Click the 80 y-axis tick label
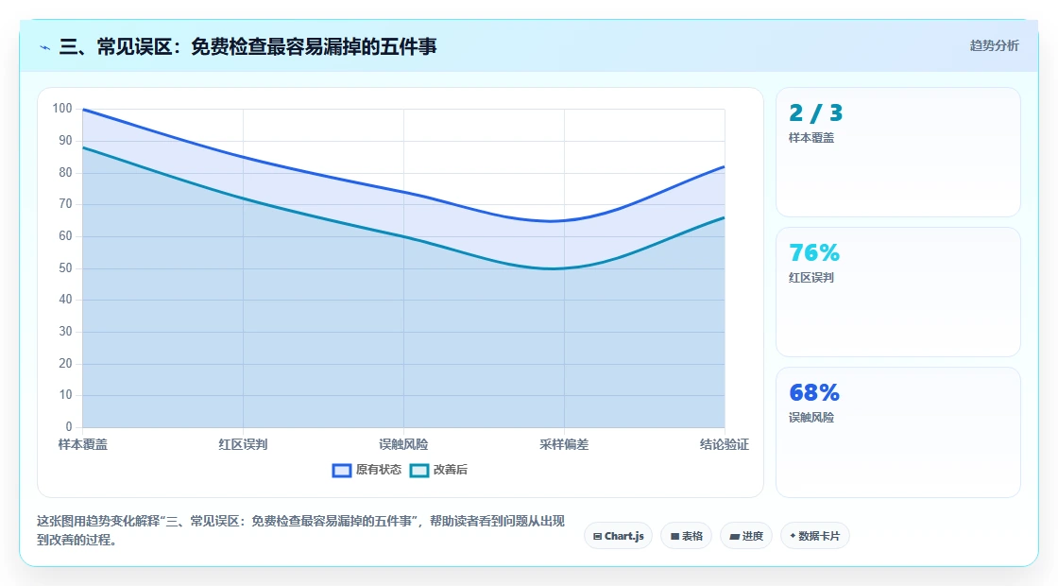1058x586 pixels. click(x=65, y=172)
